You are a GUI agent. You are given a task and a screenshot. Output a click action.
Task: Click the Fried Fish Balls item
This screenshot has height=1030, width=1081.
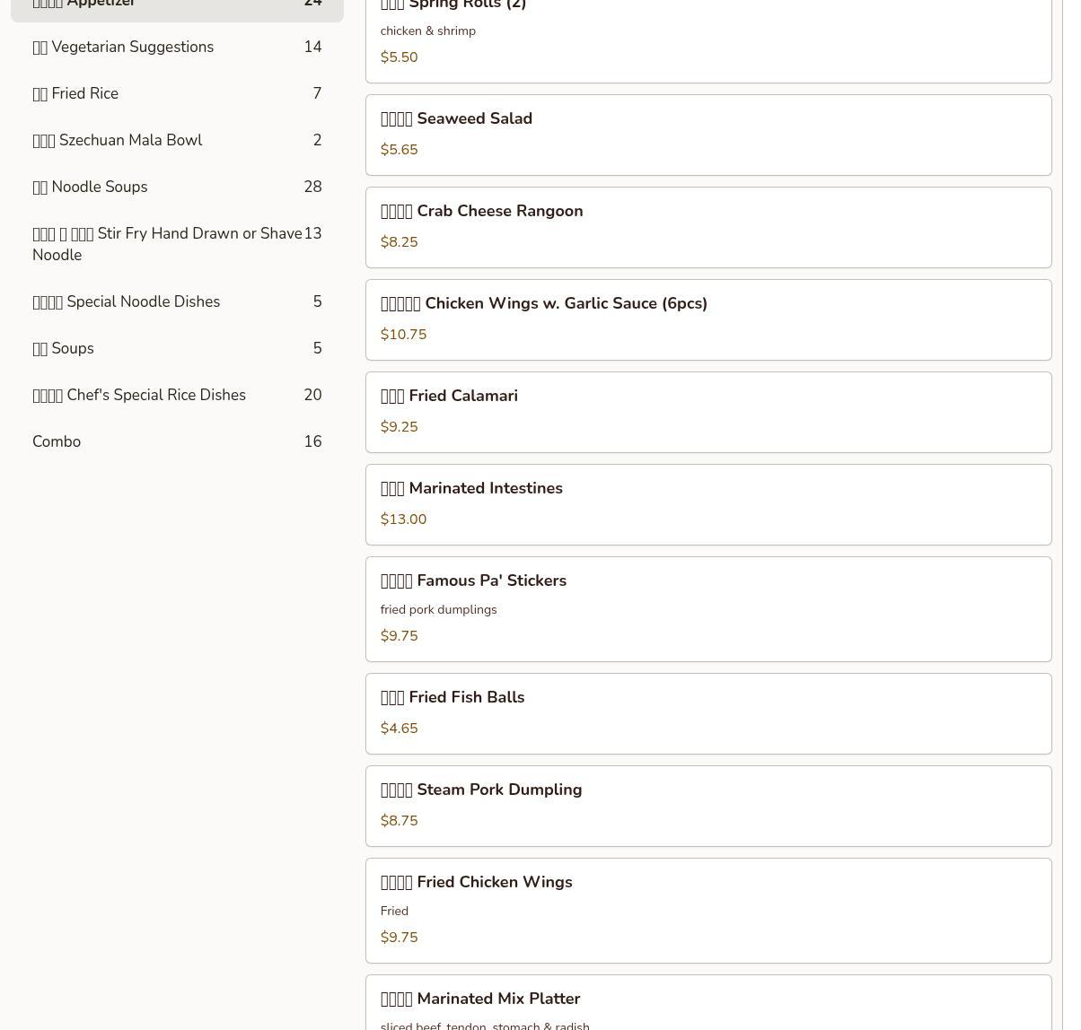coord(707,713)
